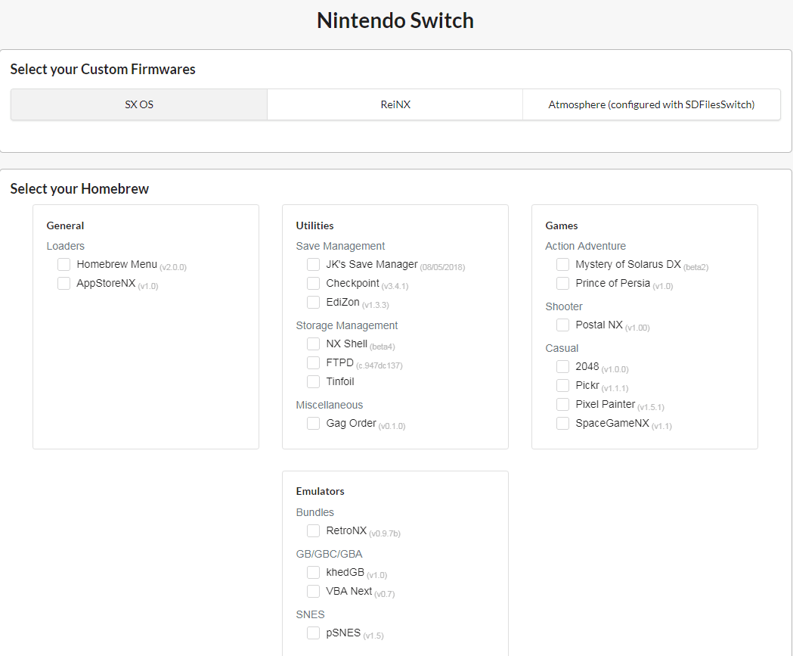Click the Nintendo Switch page heading
This screenshot has height=656, width=793.
point(395,20)
